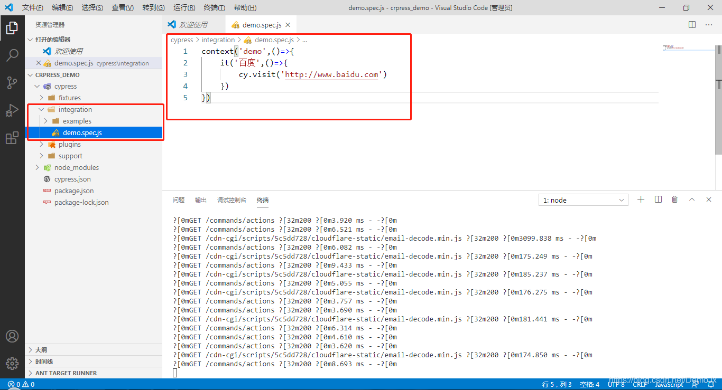Screen dimensions: 722x390
Task: Open the 查看(V) menu
Action: 123,7
